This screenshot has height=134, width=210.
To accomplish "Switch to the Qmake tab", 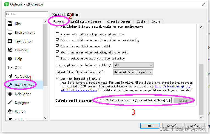I will 156,22.
